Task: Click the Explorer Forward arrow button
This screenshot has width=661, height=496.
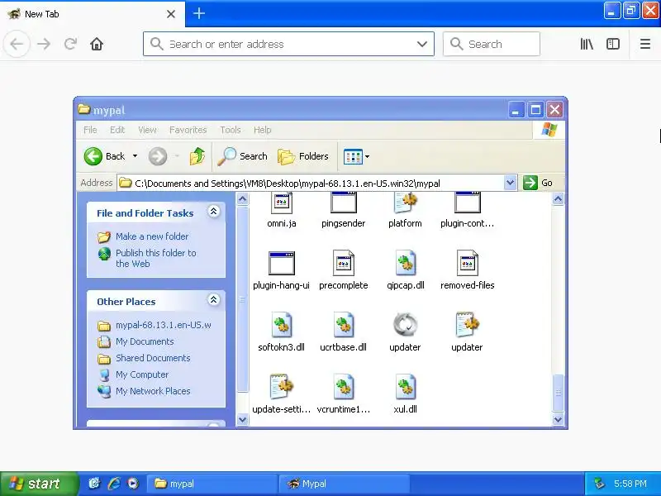Action: [158, 156]
